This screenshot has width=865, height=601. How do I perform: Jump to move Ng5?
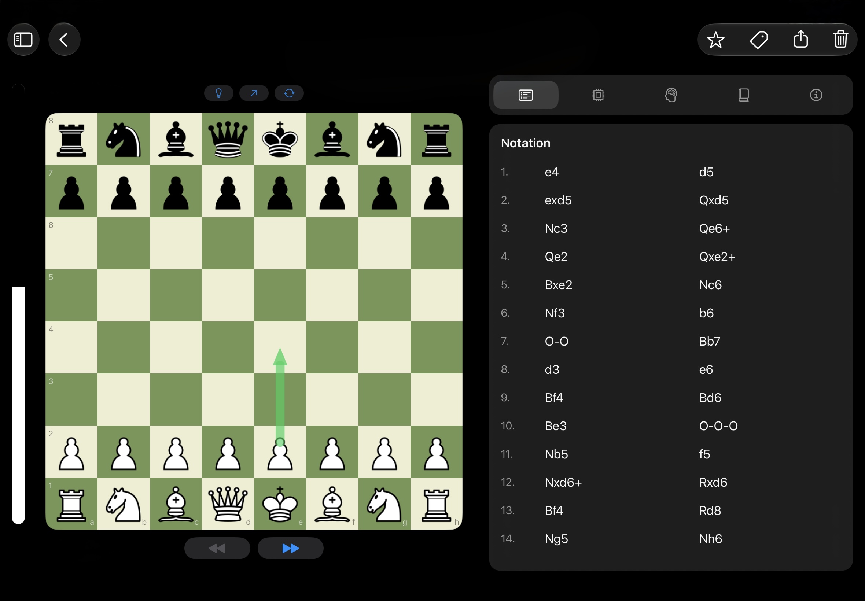tap(556, 539)
